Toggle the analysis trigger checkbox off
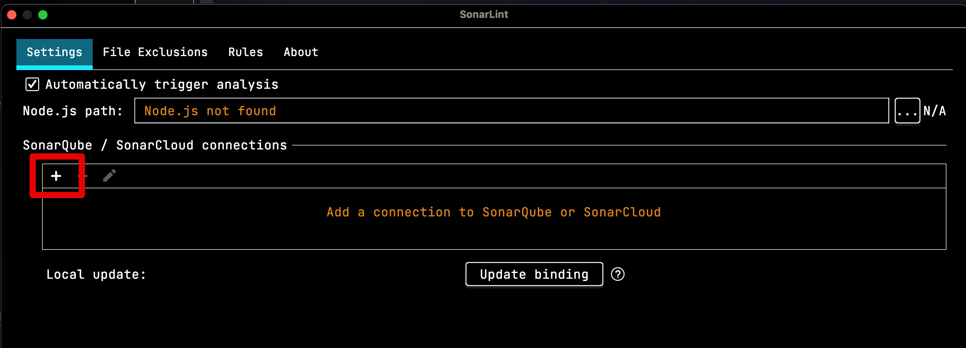Viewport: 966px width, 348px height. pos(32,84)
